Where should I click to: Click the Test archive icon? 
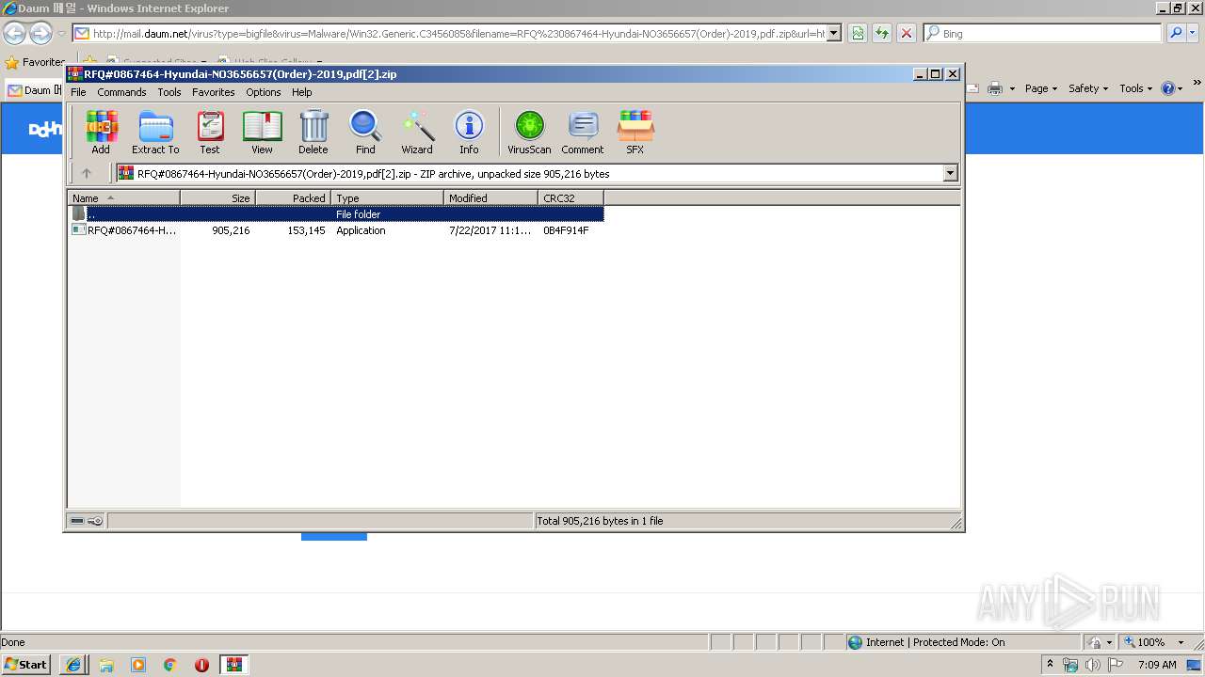(210, 132)
